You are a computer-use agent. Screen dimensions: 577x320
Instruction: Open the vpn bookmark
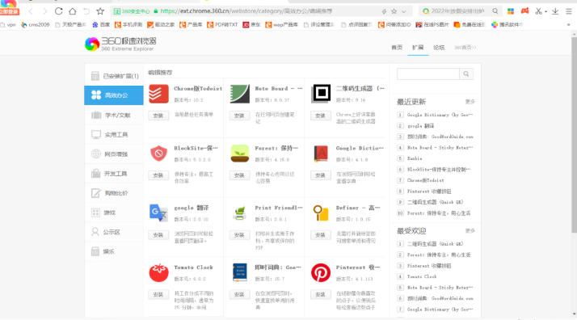8,25
